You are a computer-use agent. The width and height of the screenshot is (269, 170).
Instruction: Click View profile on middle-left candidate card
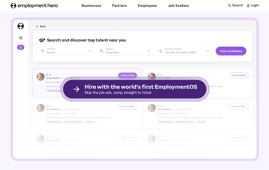[x=127, y=107]
